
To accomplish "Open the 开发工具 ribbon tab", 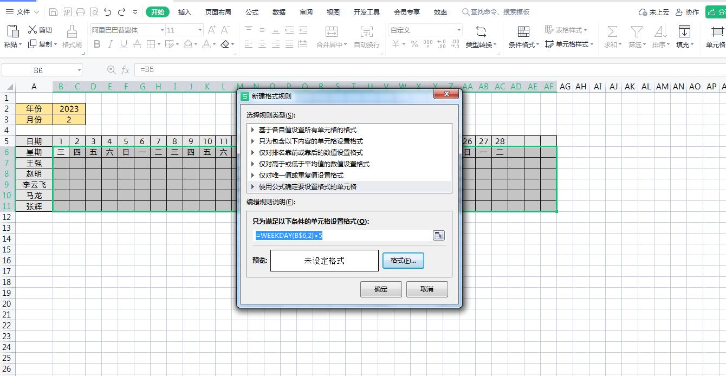I will (366, 11).
